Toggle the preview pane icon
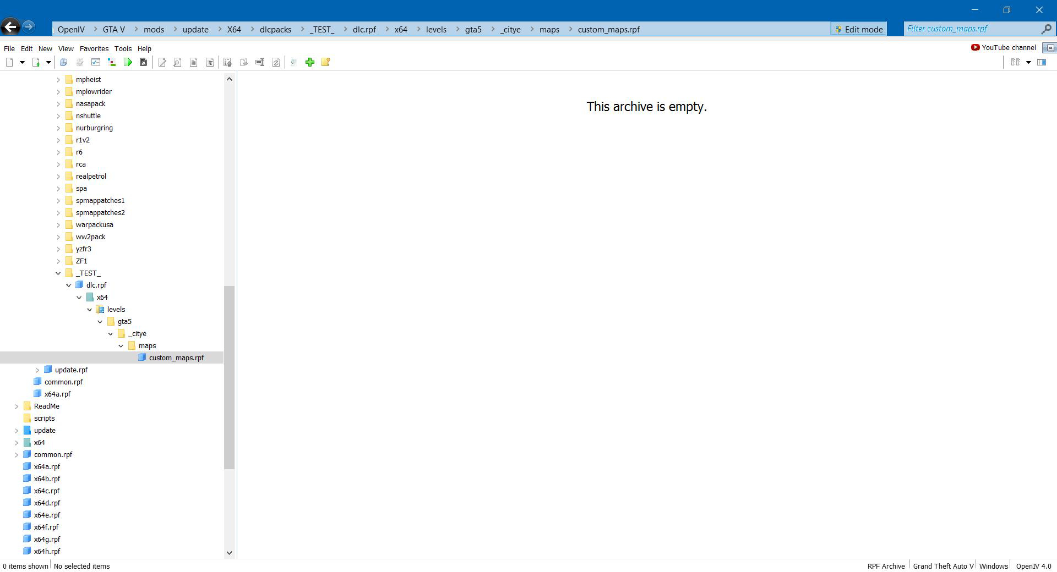 1042,62
